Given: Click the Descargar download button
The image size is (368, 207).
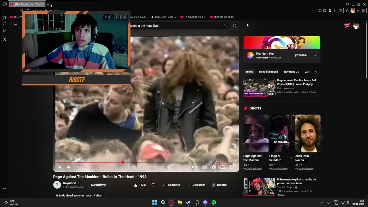Looking at the screenshot, I should click(196, 185).
